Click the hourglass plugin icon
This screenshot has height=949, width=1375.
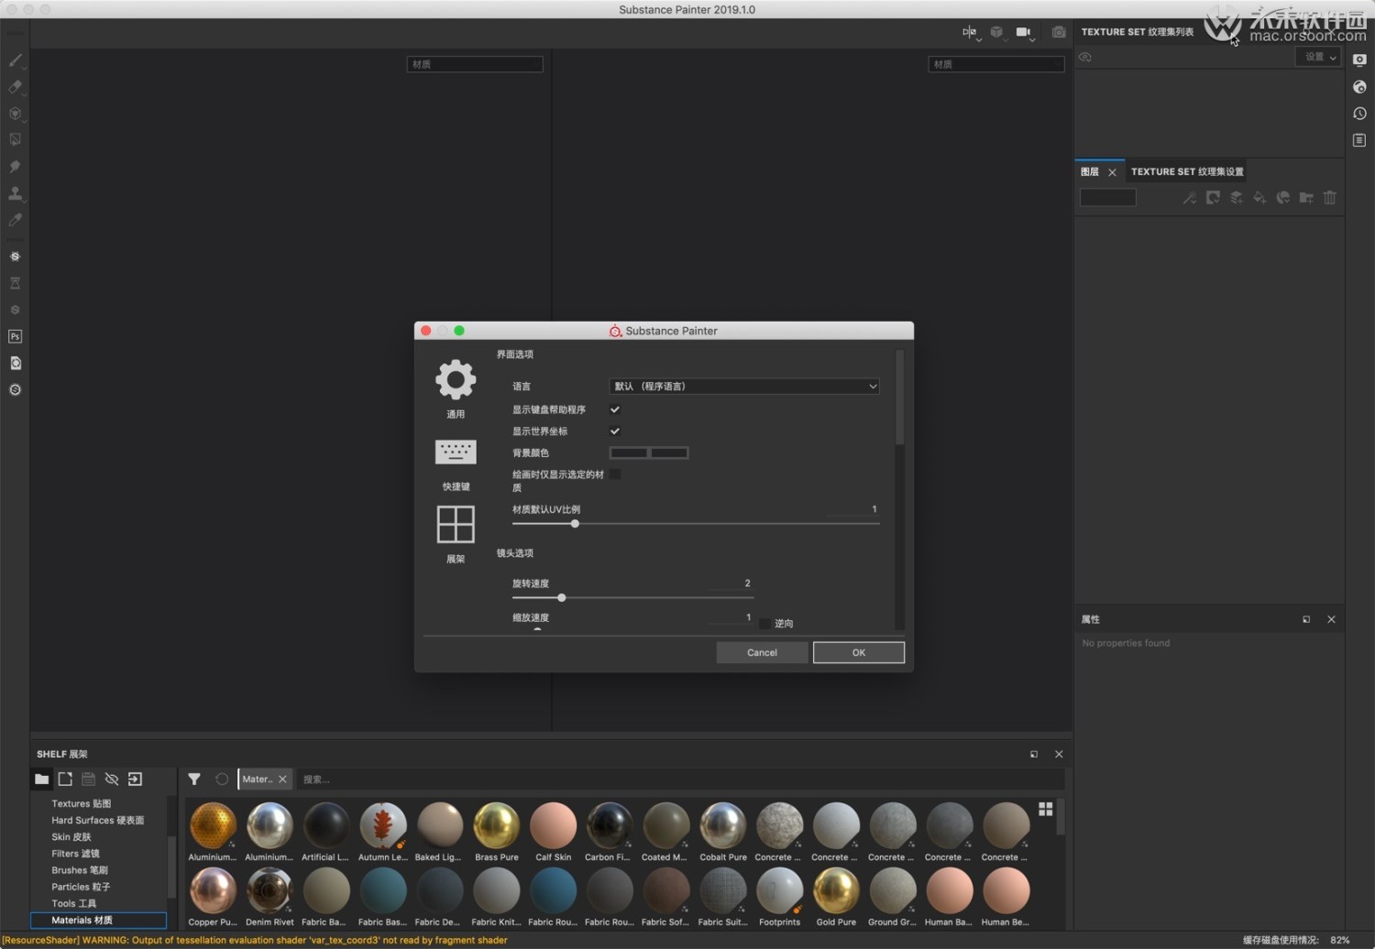pyautogui.click(x=15, y=283)
